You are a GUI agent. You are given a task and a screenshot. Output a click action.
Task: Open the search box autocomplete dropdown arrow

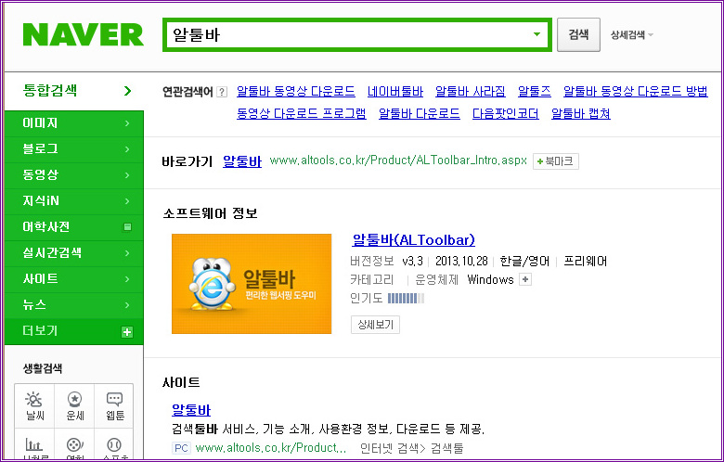pos(537,34)
